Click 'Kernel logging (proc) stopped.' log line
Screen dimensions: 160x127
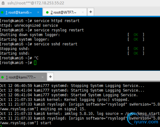tap(65, 100)
